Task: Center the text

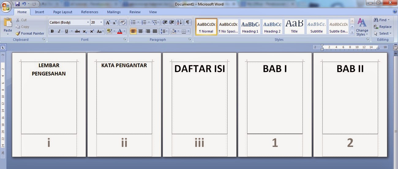Action: [x=141, y=31]
